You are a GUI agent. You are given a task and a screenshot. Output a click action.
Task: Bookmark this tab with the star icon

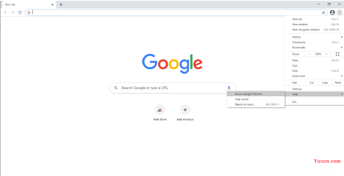323,12
